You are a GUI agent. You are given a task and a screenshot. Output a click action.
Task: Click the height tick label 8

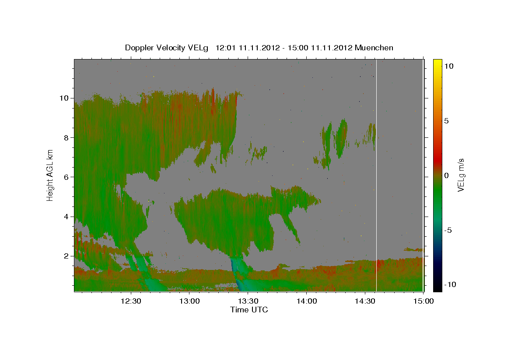(66, 137)
